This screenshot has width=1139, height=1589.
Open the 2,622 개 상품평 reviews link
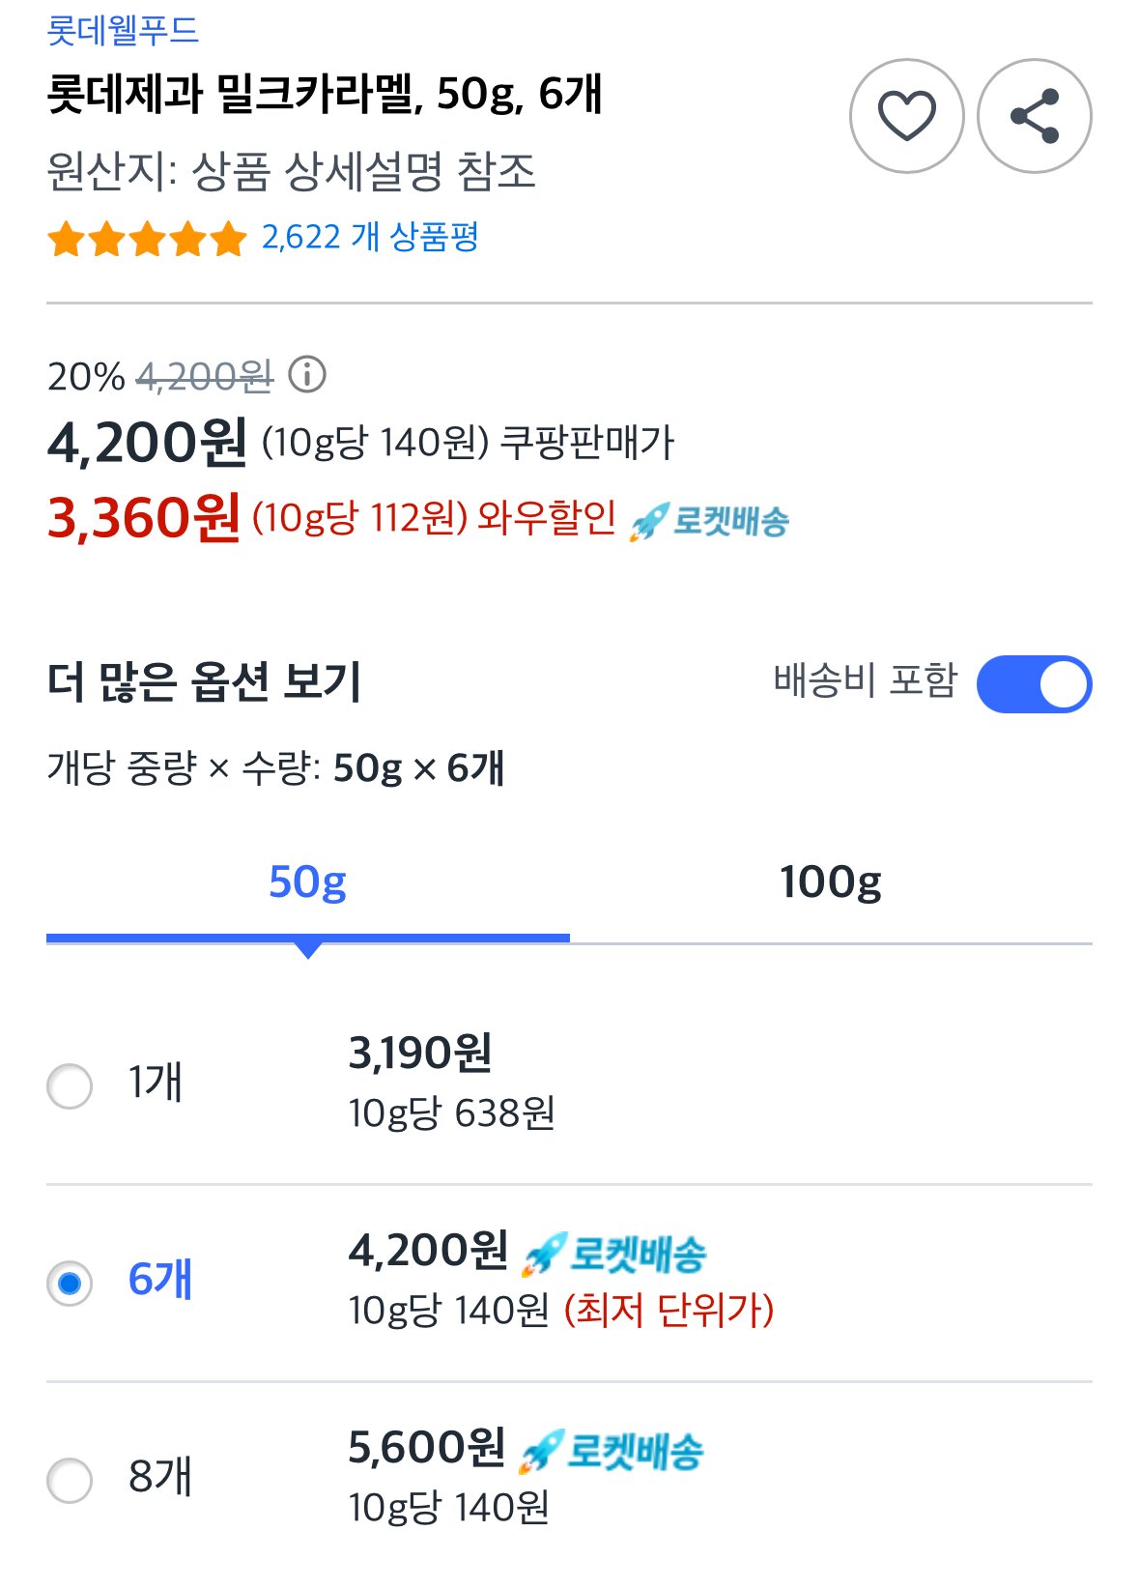coord(370,237)
